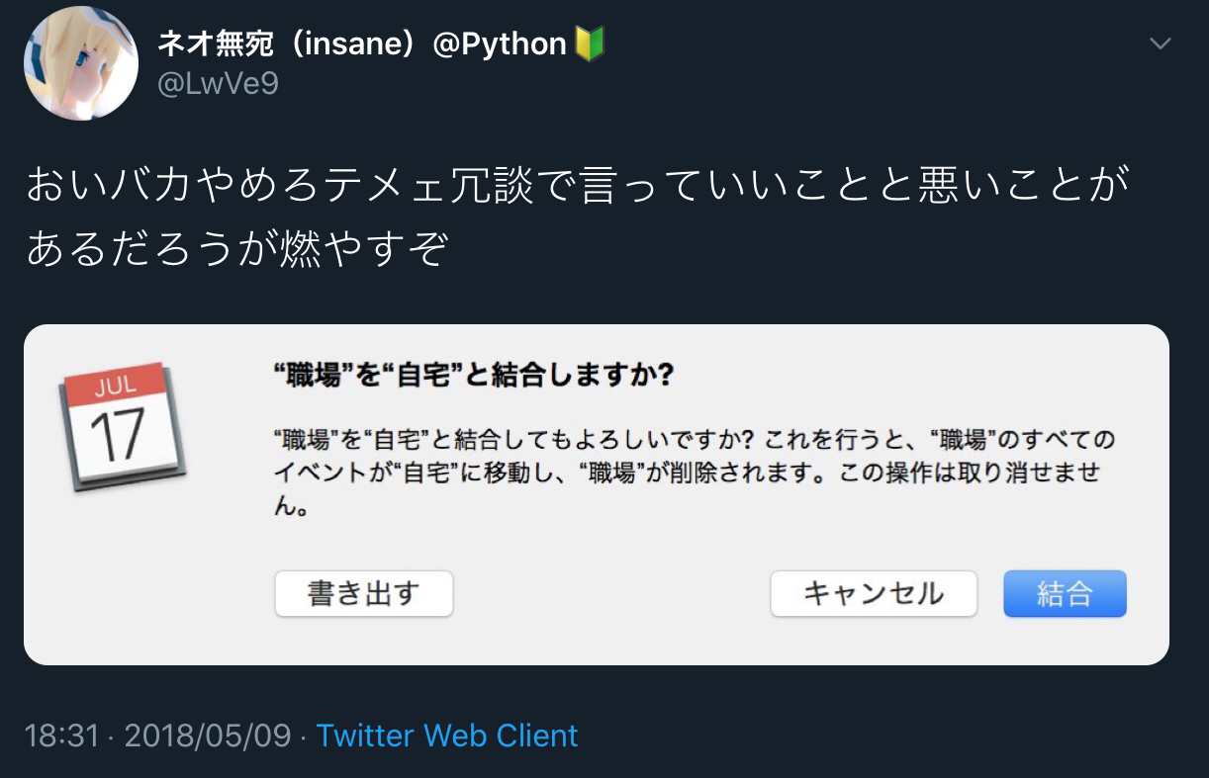Click the tweet line あるだろうが燃やすぞ

(237, 249)
